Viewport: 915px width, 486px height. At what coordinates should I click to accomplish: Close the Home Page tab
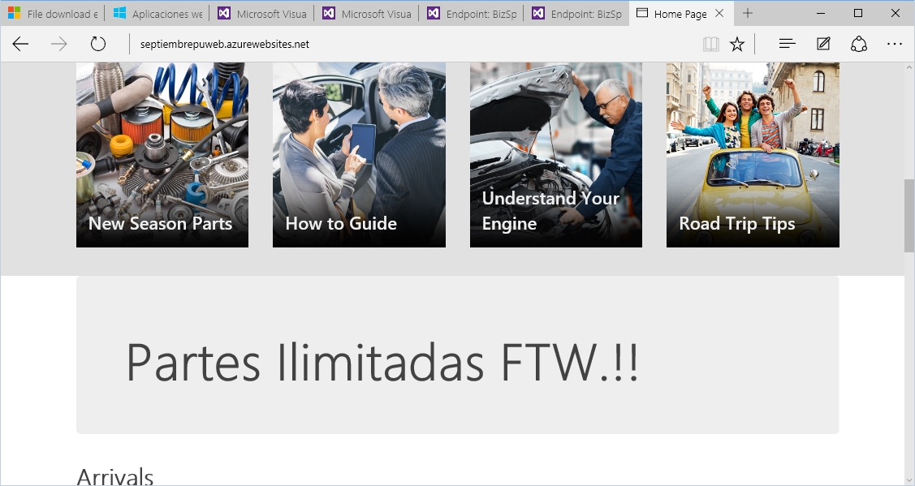pos(719,13)
